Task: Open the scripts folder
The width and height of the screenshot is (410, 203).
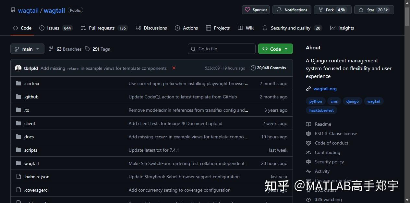Action: pos(31,150)
